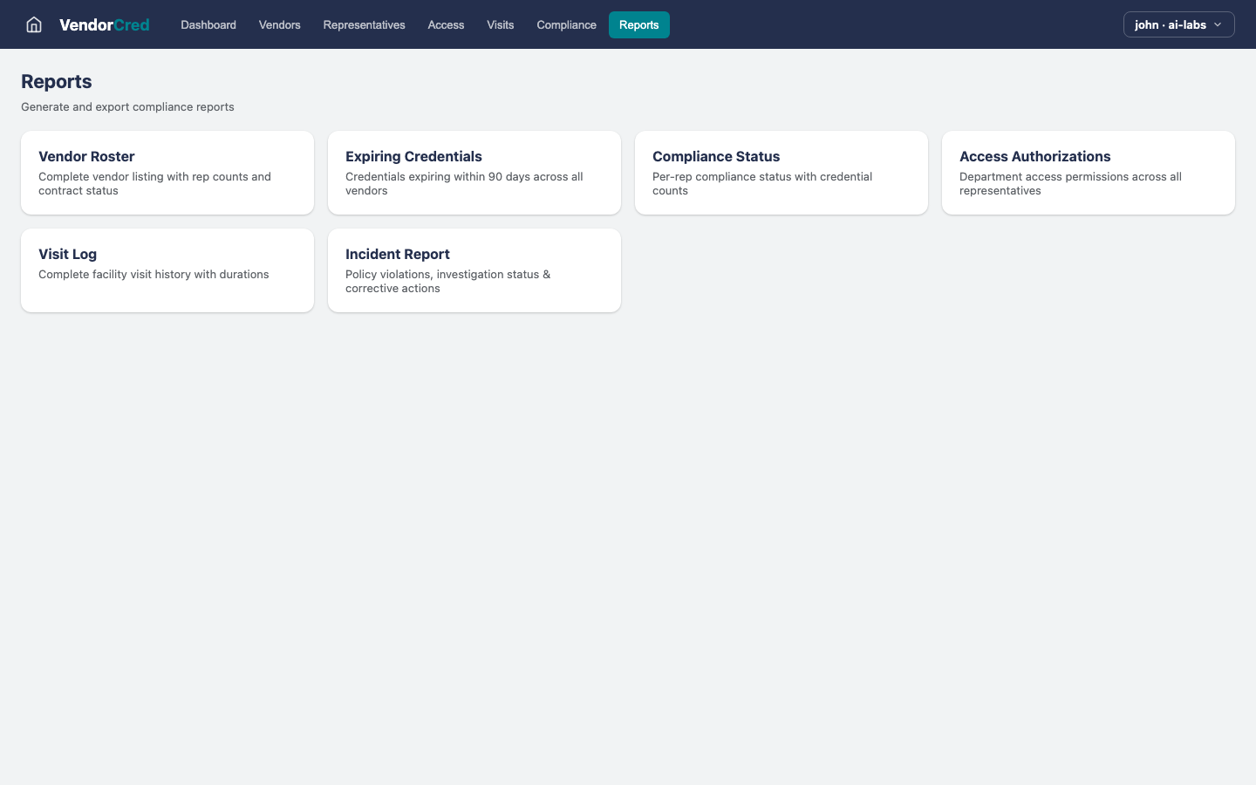Navigate to the Vendors section
1256x785 pixels.
point(279,24)
